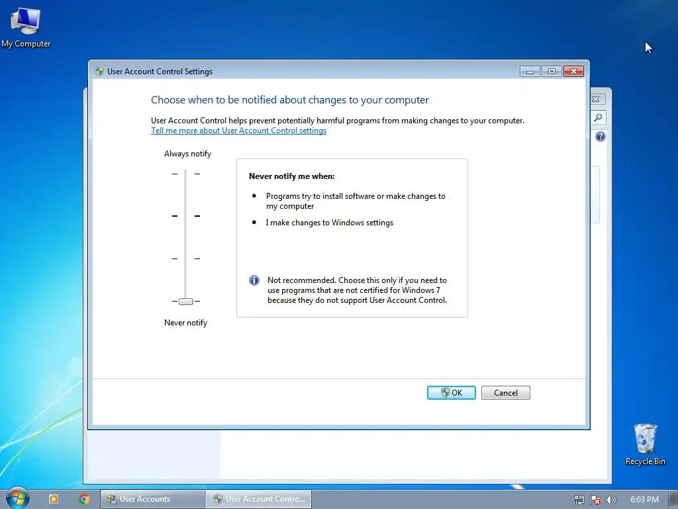Set slider to the third notification level tick
Screen dimensions: 678x509
(x=185, y=258)
